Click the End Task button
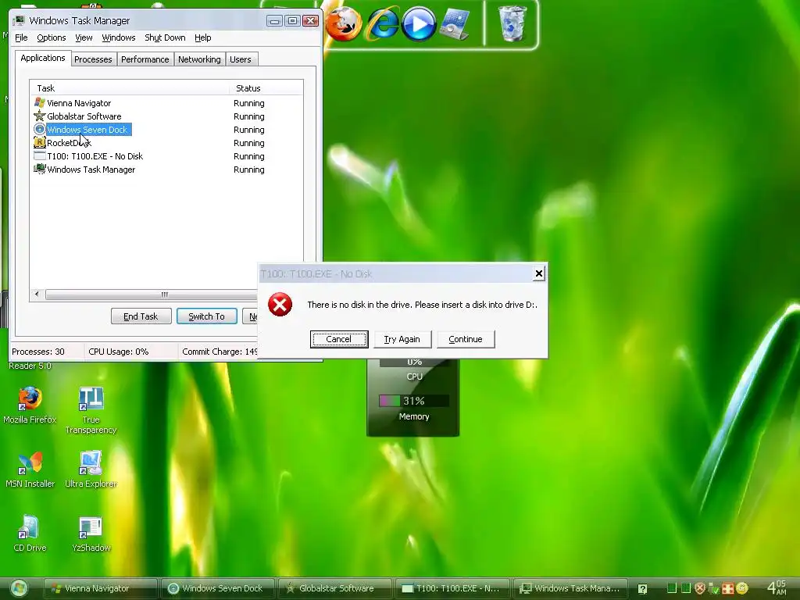Image resolution: width=800 pixels, height=600 pixels. coord(141,316)
